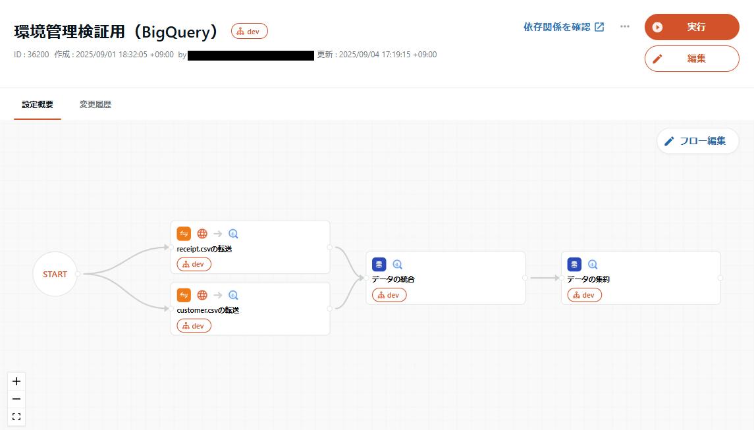The image size is (754, 430).
Task: Open 依存関係を確認 link
Action: (x=564, y=27)
